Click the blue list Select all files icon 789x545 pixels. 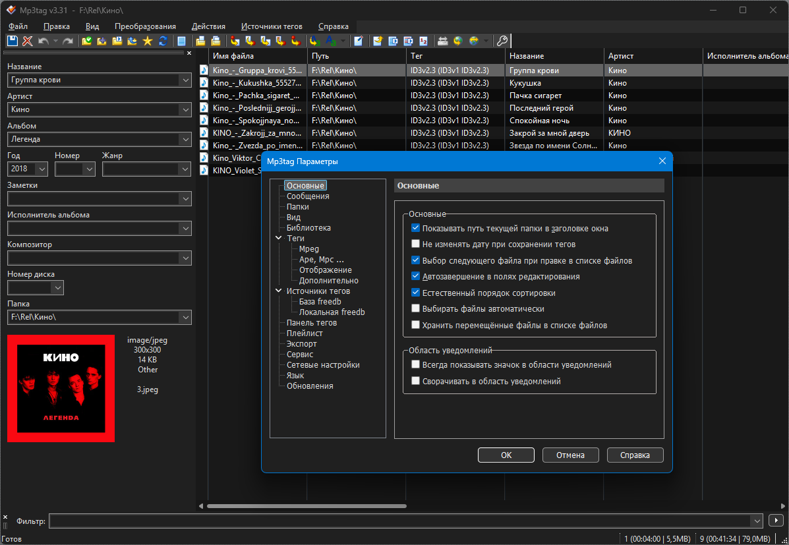pyautogui.click(x=182, y=41)
